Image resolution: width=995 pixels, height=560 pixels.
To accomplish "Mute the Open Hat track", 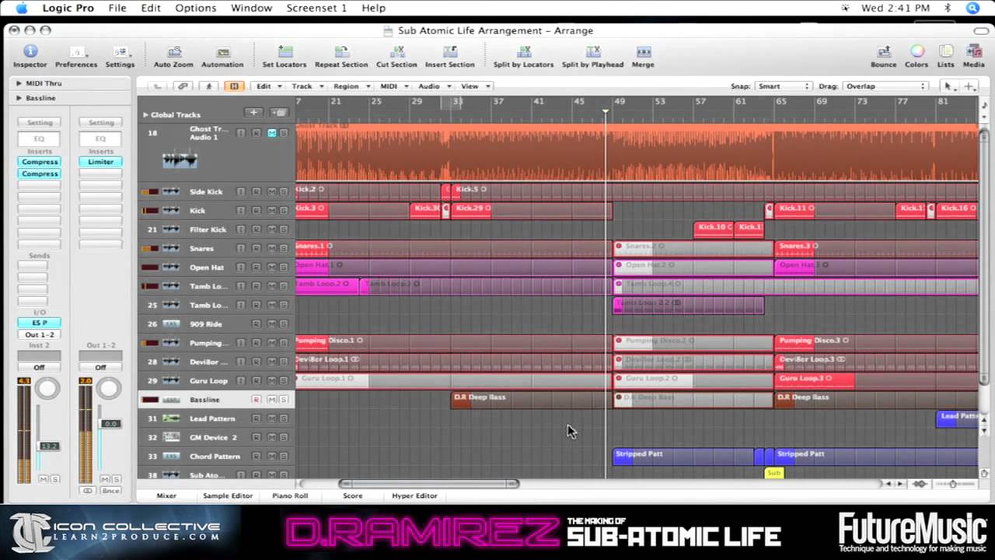I will [x=272, y=268].
